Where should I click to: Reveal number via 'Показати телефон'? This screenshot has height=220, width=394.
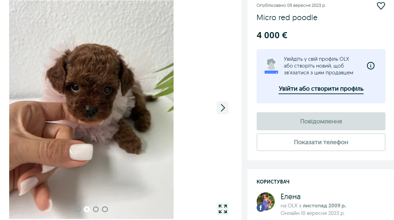(x=321, y=142)
